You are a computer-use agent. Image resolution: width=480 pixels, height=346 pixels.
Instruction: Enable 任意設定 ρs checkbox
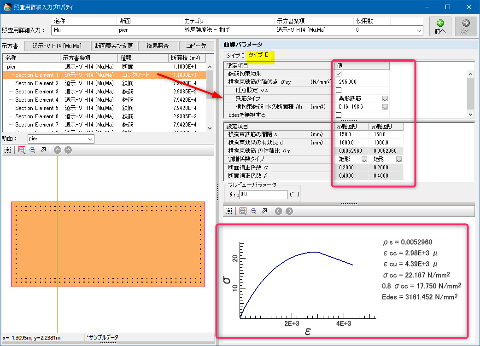coord(339,90)
